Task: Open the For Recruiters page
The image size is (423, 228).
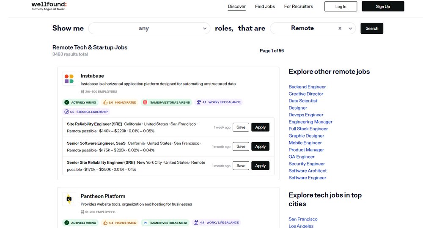Action: click(298, 6)
